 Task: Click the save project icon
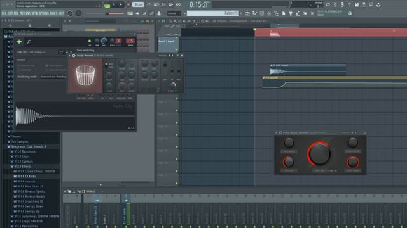[x=357, y=4]
